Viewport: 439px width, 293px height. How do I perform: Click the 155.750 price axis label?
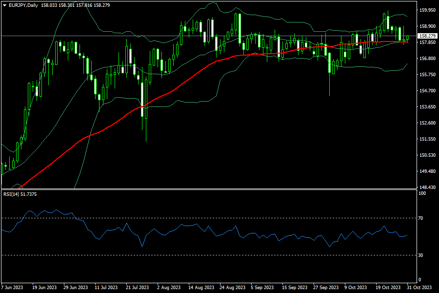pos(427,75)
